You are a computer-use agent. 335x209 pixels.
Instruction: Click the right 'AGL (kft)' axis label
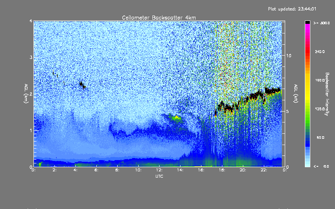(x=296, y=94)
